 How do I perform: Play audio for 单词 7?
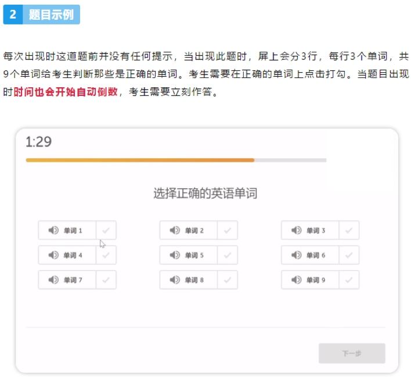coord(53,280)
